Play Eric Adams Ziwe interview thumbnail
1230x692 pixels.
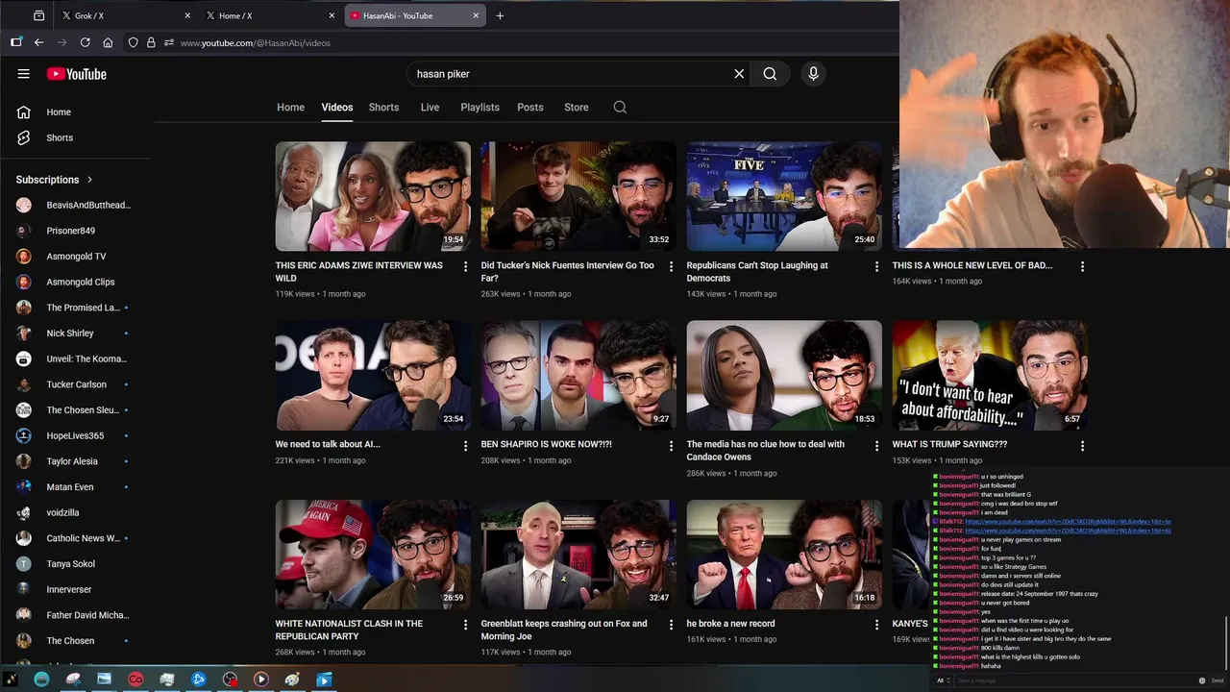click(373, 196)
